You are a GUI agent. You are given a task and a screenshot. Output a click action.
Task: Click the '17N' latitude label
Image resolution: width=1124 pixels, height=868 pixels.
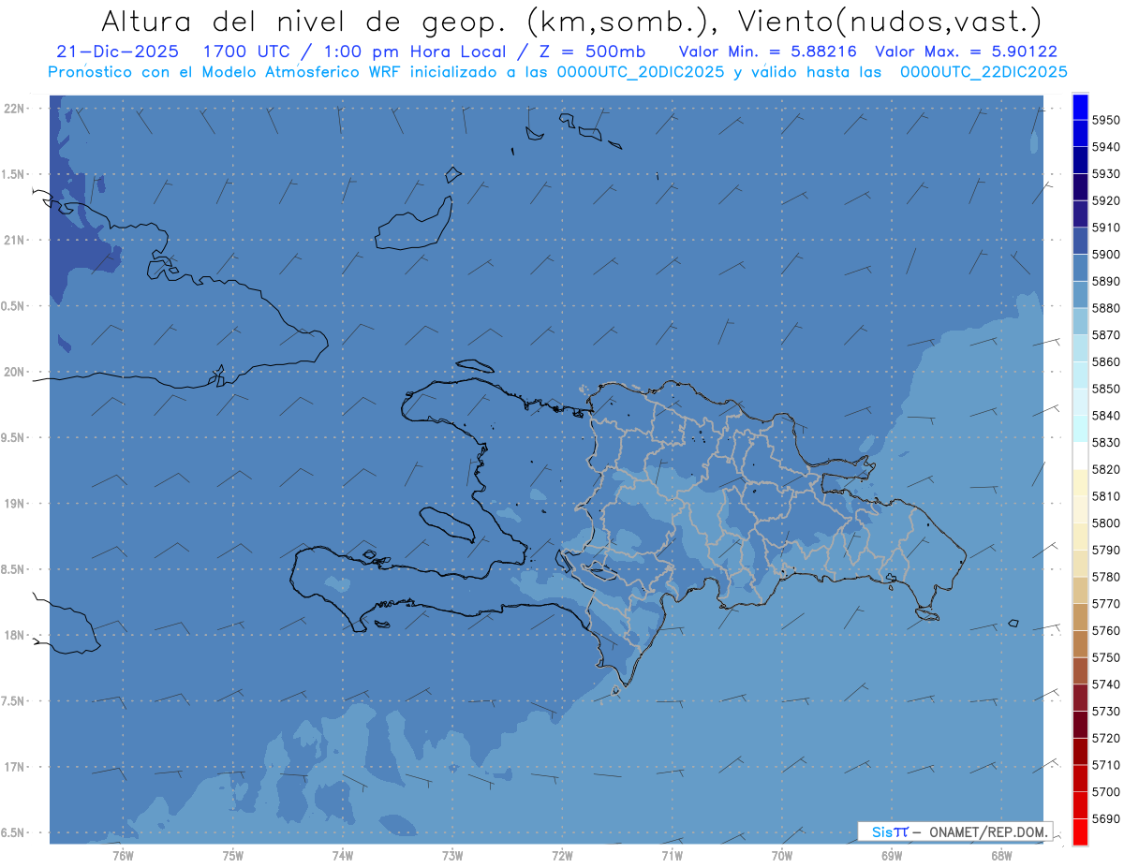tap(15, 767)
